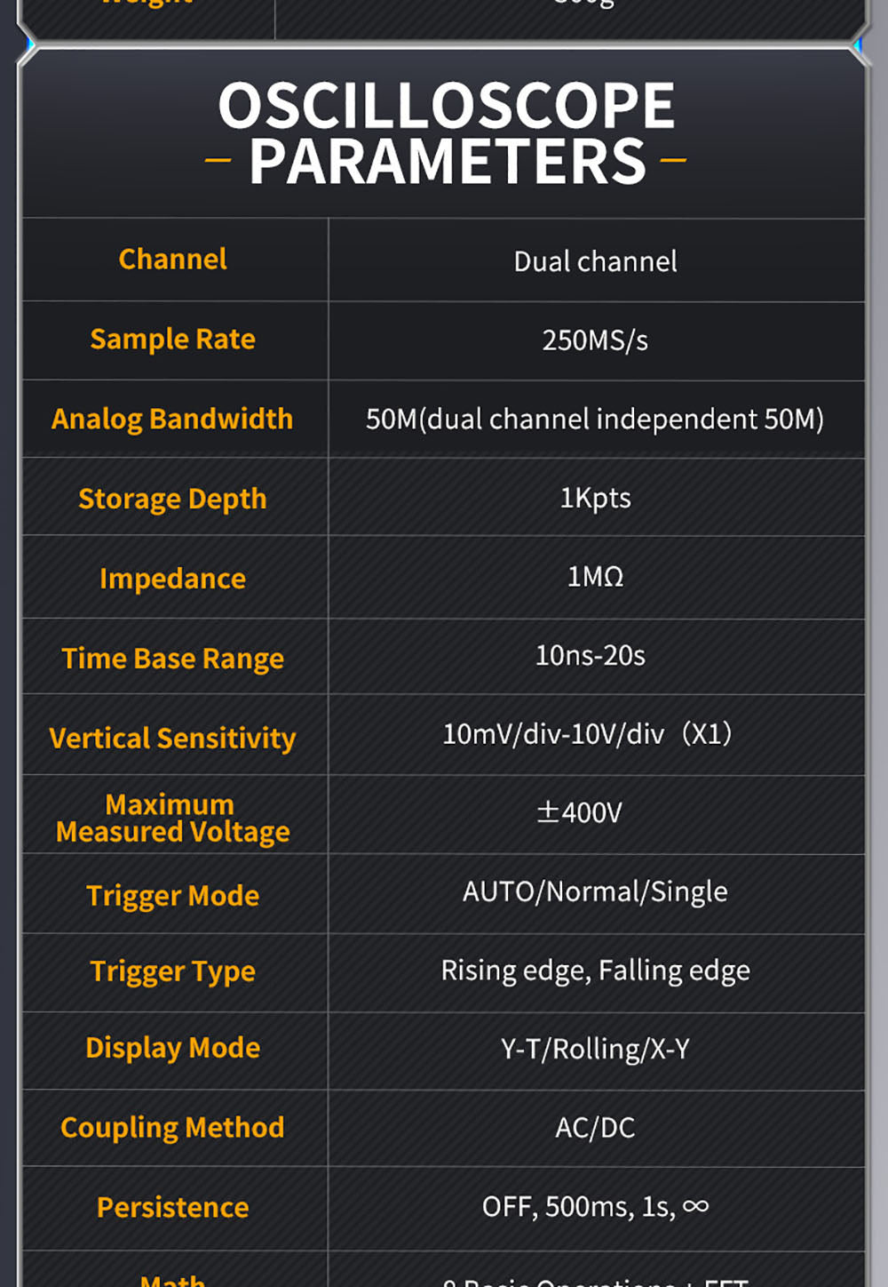Click the Channel row label
Viewport: 888px width, 1287px height.
coord(173,260)
